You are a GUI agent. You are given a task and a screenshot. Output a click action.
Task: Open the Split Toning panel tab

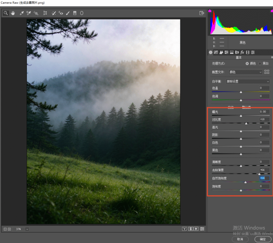(x=232, y=52)
